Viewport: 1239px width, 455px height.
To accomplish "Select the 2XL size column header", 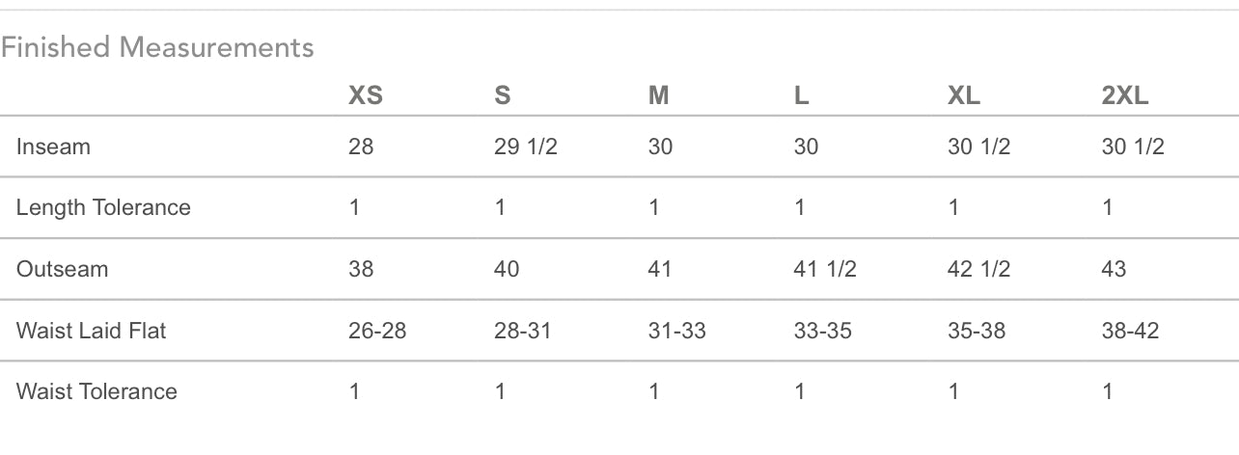I will click(x=1125, y=95).
